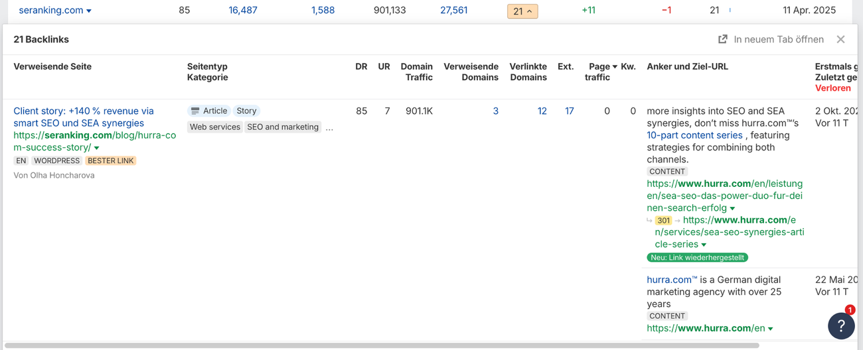The width and height of the screenshot is (863, 350).
Task: Click referring domains value 3
Action: [495, 111]
